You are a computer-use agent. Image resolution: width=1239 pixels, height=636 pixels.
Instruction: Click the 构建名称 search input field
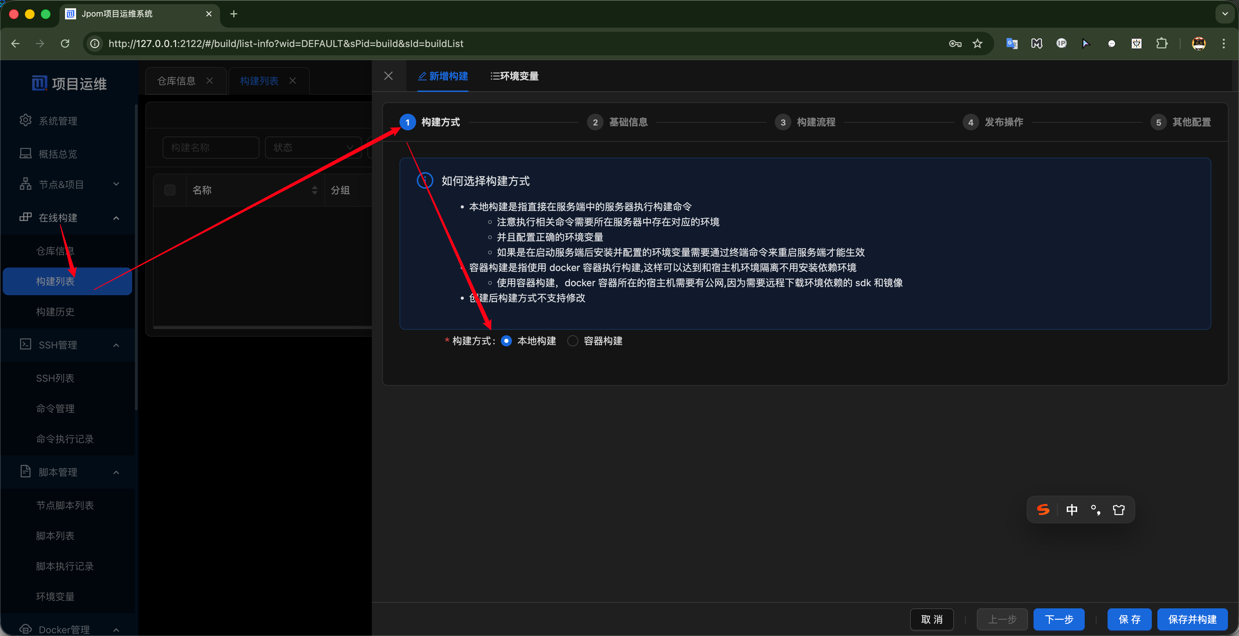pyautogui.click(x=211, y=148)
